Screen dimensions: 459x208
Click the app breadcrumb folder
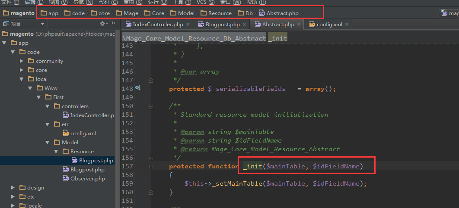click(49, 13)
